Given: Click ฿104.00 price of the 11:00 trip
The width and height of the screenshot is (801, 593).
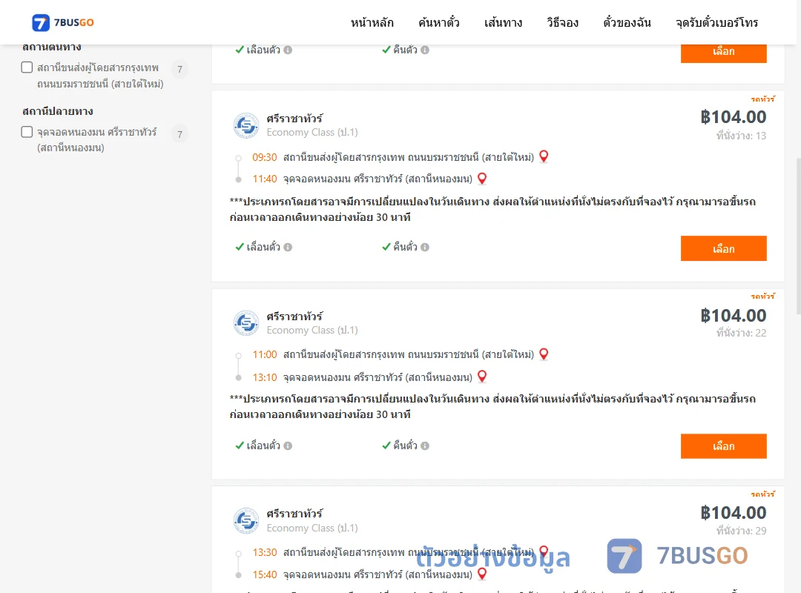Looking at the screenshot, I should pos(733,315).
